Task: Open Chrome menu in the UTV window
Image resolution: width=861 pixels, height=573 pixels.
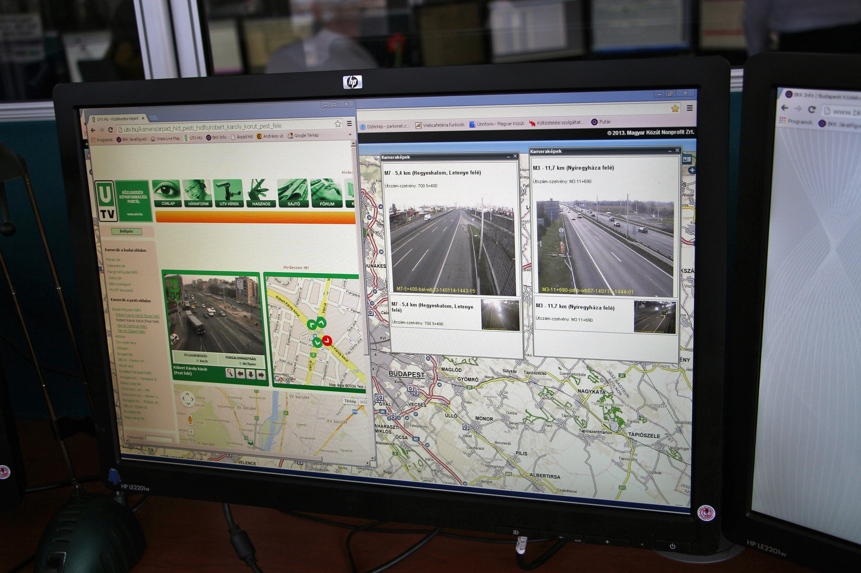Action: tap(349, 124)
